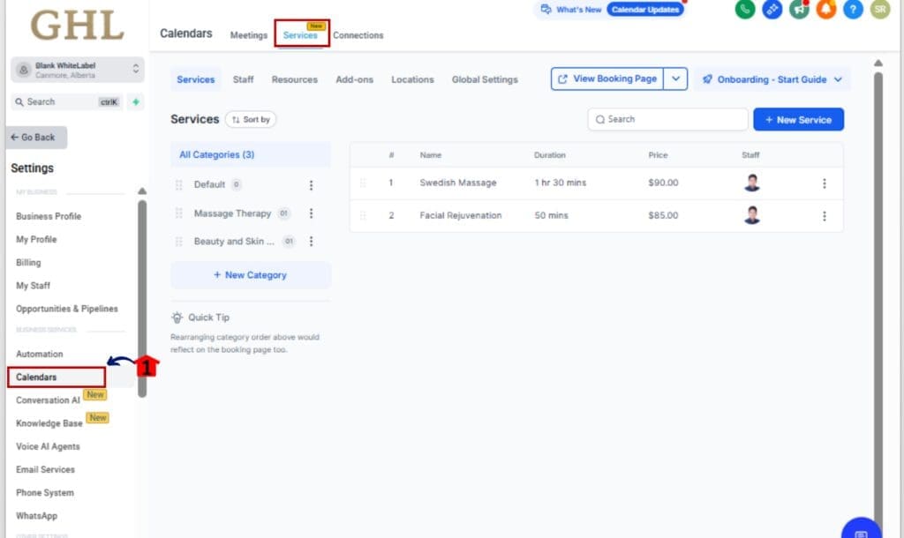Click the help question mark icon

pyautogui.click(x=853, y=11)
